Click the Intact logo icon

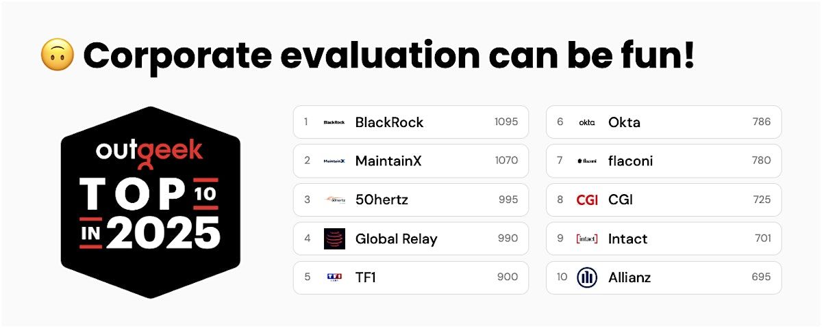pyautogui.click(x=587, y=238)
